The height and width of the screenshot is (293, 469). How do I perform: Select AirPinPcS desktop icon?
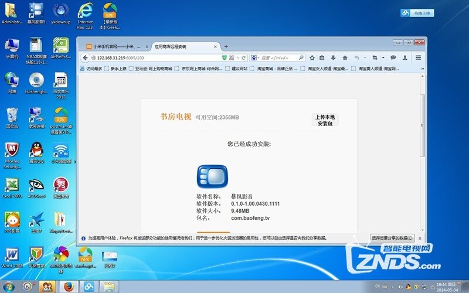[x=61, y=48]
